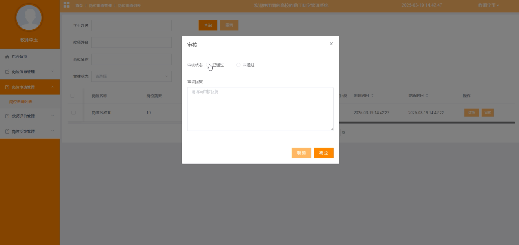Collapse 岗位申请管理 sidebar menu
This screenshot has height=245, width=519.
[x=30, y=87]
